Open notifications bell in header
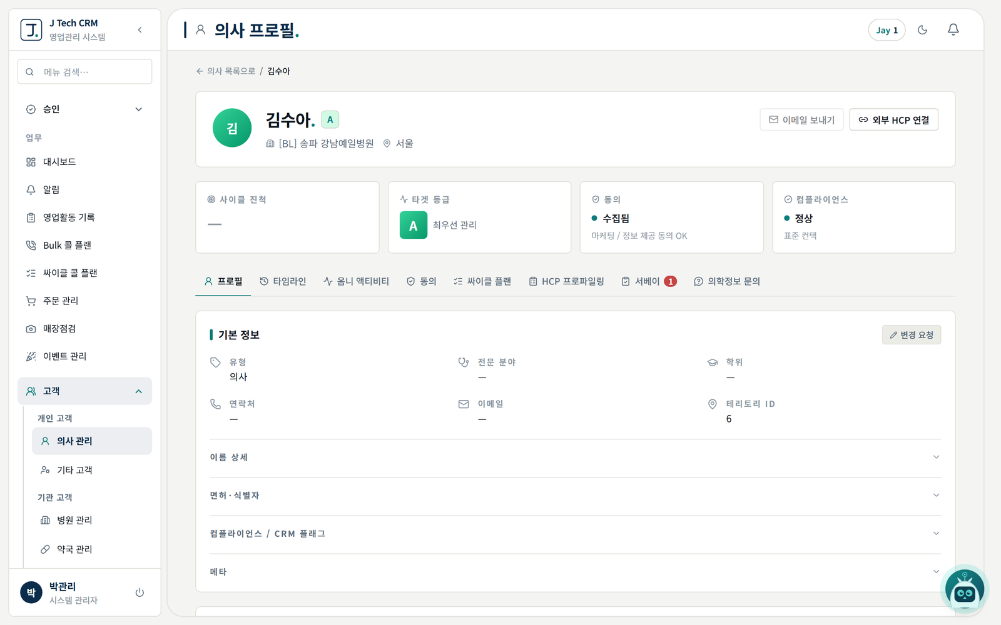Screen dimensions: 1001x625 click(953, 30)
